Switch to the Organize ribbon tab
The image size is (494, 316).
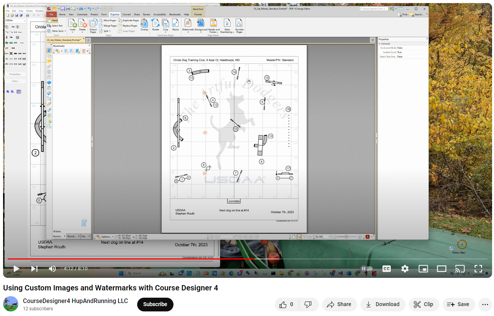click(x=115, y=14)
